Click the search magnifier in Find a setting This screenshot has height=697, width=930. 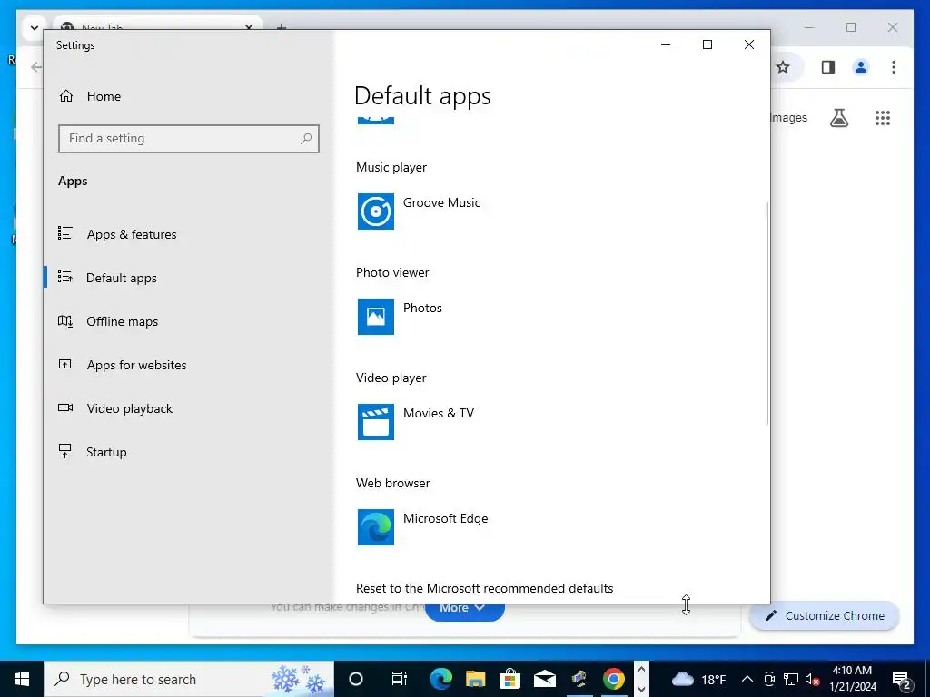306,139
